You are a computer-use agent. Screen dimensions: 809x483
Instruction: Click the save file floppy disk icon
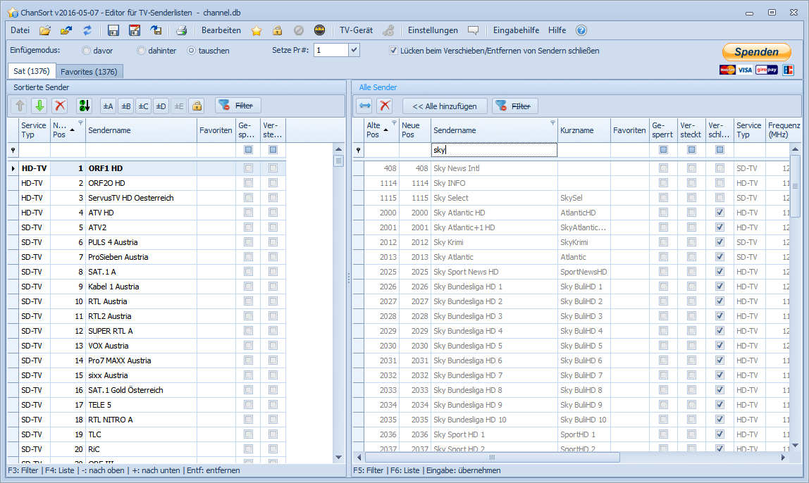[113, 30]
